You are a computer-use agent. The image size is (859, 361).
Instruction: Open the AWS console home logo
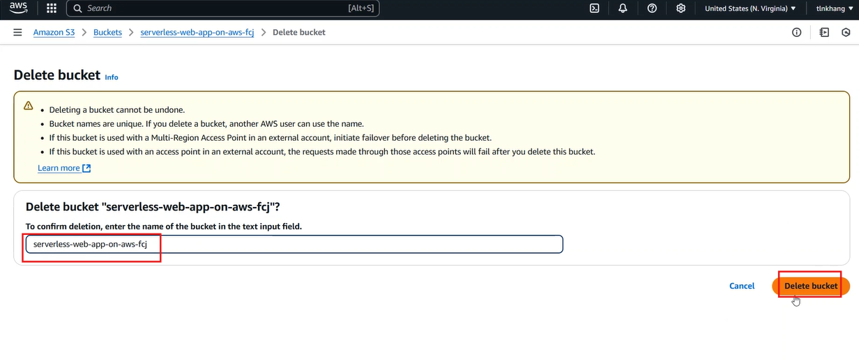tap(18, 8)
